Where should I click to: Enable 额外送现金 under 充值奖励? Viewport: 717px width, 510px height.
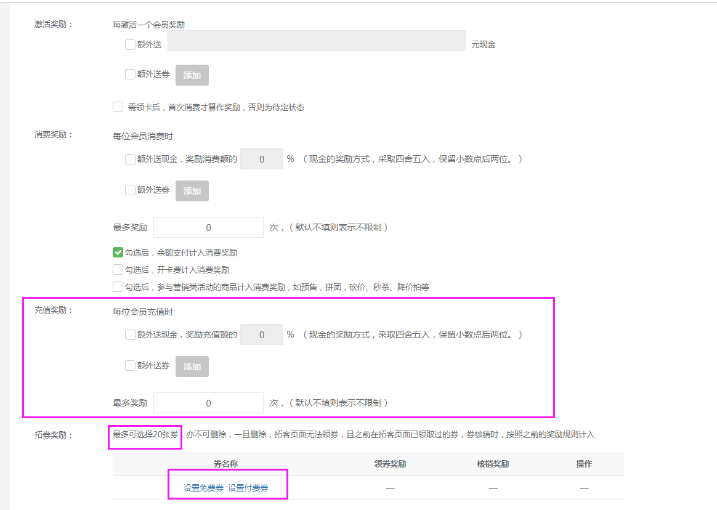coord(129,334)
